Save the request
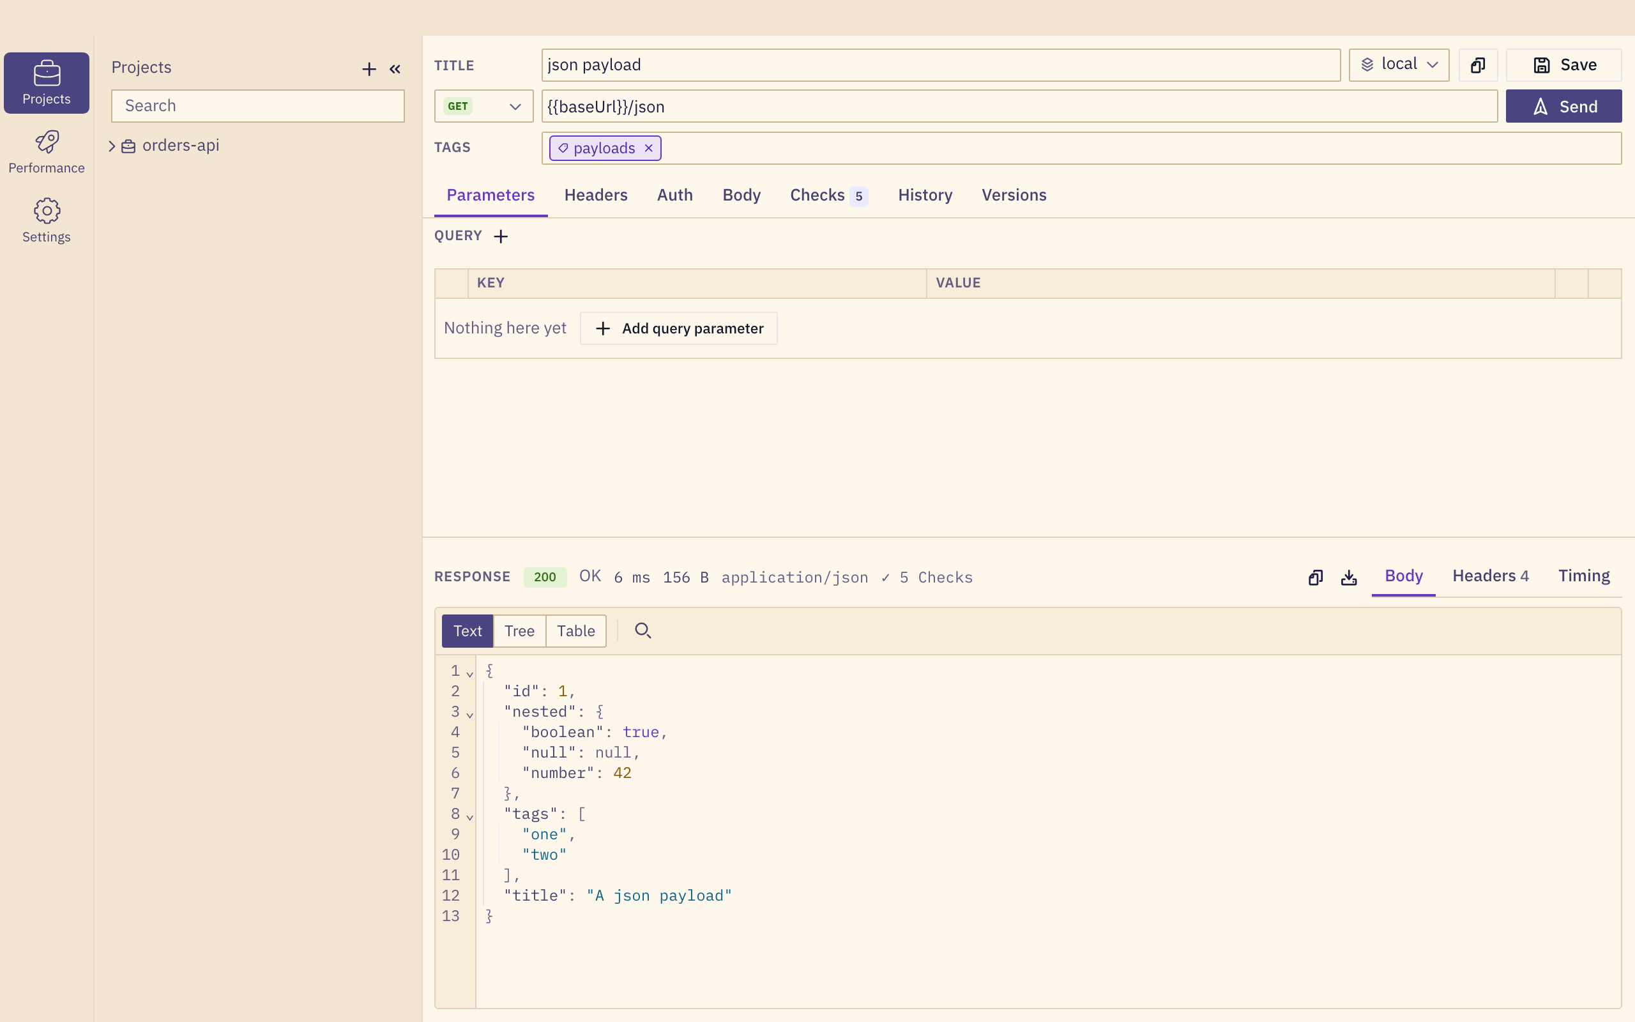Image resolution: width=1635 pixels, height=1022 pixels. pyautogui.click(x=1563, y=65)
